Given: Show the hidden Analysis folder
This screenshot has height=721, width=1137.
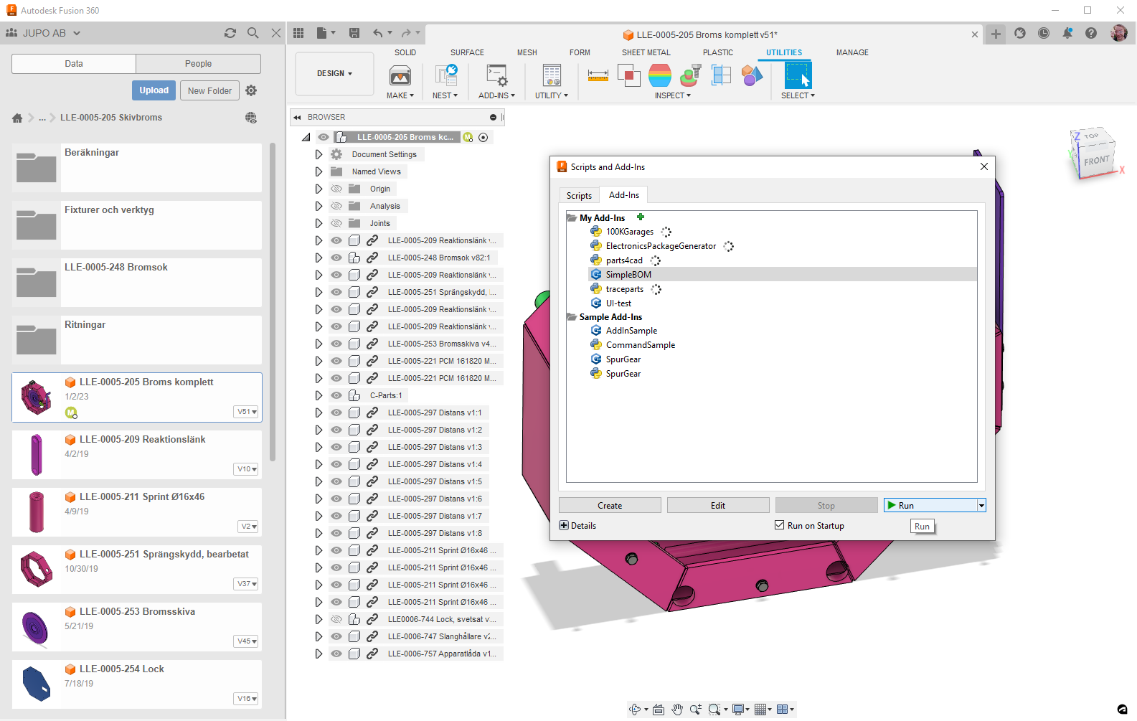Looking at the screenshot, I should click(336, 206).
